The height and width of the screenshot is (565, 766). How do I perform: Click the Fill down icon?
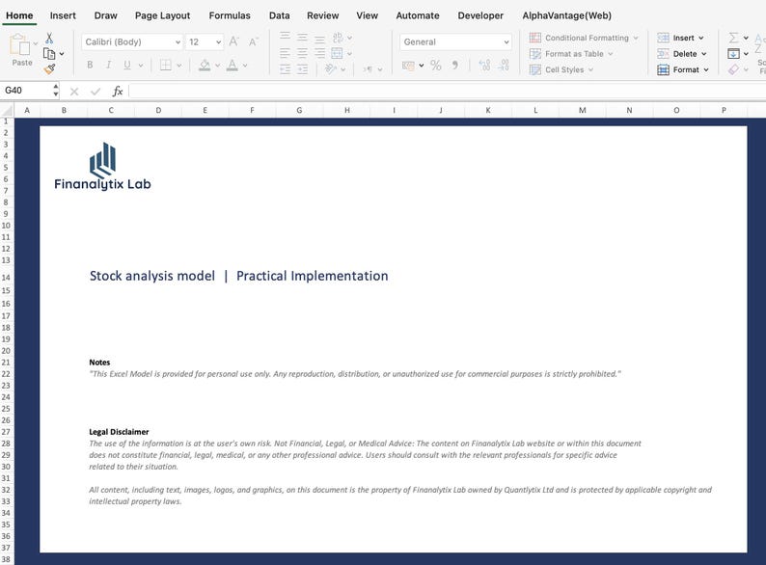pos(734,54)
